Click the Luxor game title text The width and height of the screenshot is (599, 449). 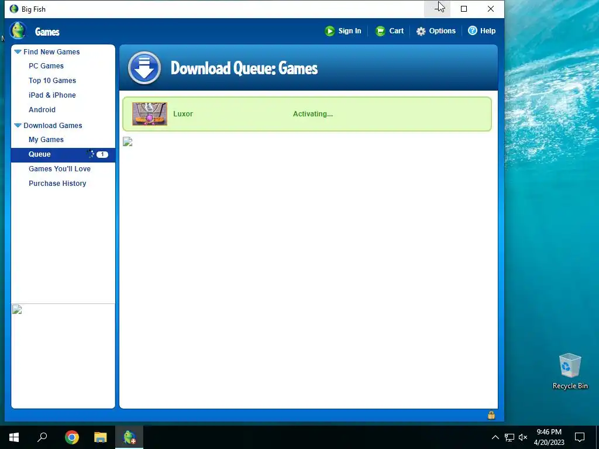coord(183,114)
